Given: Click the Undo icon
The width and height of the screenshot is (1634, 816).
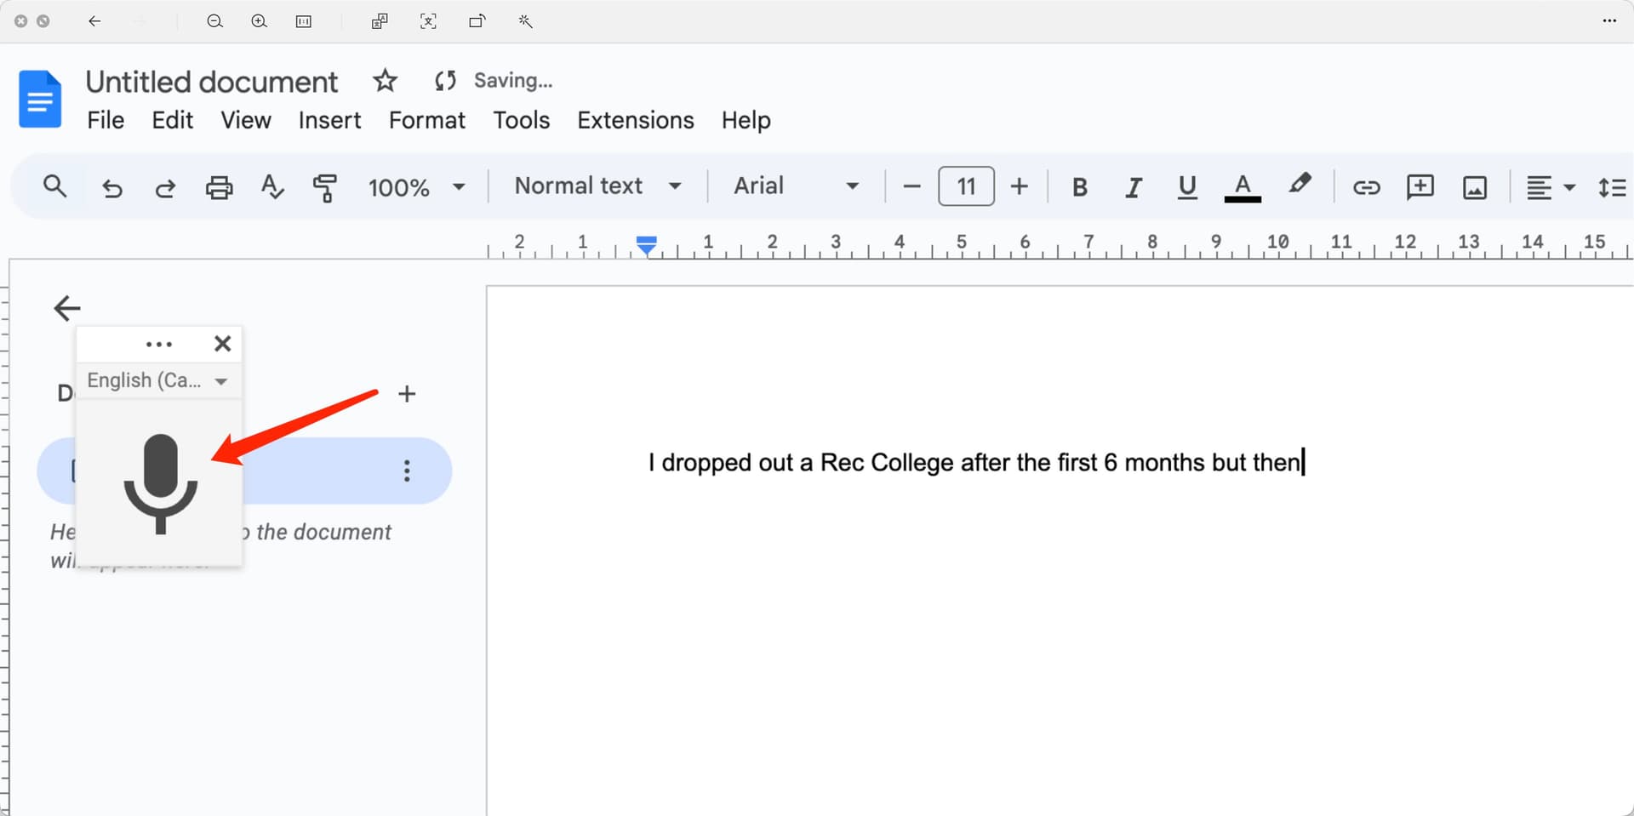Looking at the screenshot, I should 112,186.
